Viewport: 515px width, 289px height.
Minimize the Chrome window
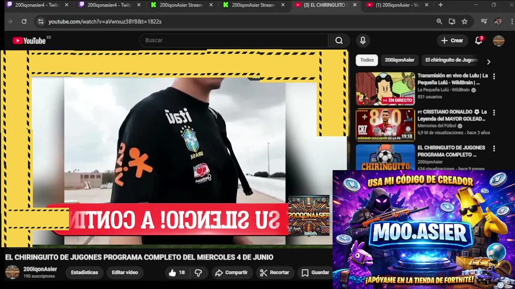(x=476, y=5)
